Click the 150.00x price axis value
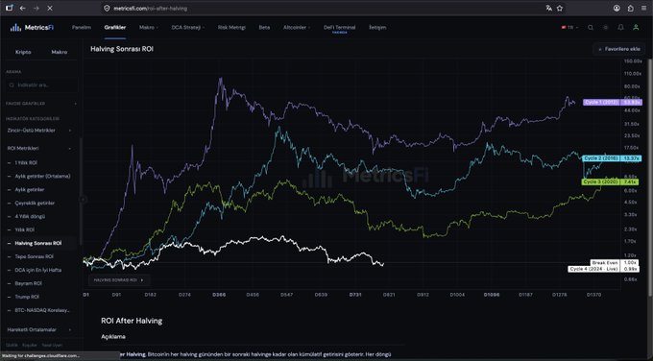 [x=633, y=61]
